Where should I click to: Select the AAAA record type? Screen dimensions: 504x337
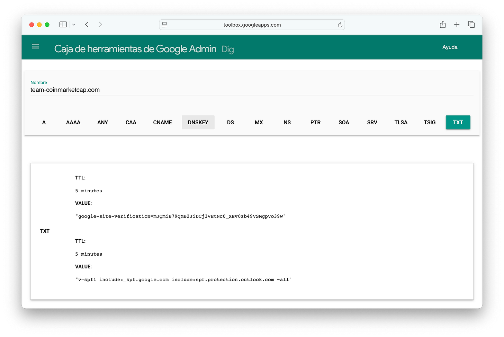(x=73, y=122)
